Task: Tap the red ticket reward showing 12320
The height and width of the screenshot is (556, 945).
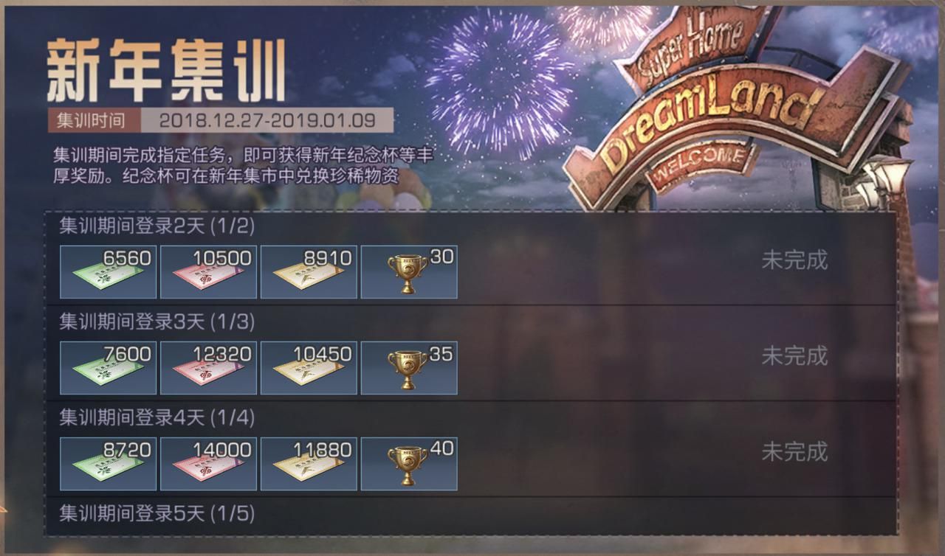Action: (208, 368)
